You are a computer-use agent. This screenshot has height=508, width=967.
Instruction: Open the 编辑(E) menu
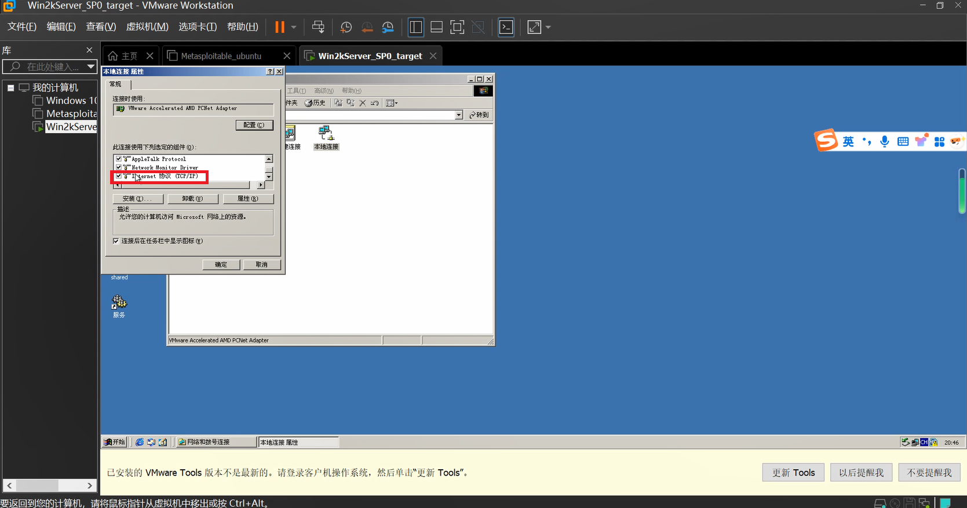point(61,27)
